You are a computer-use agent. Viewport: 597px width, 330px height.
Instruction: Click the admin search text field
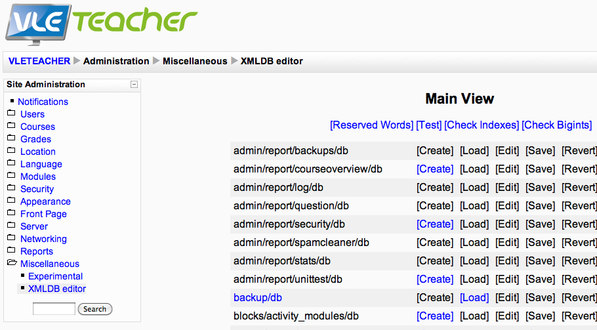[x=54, y=309]
